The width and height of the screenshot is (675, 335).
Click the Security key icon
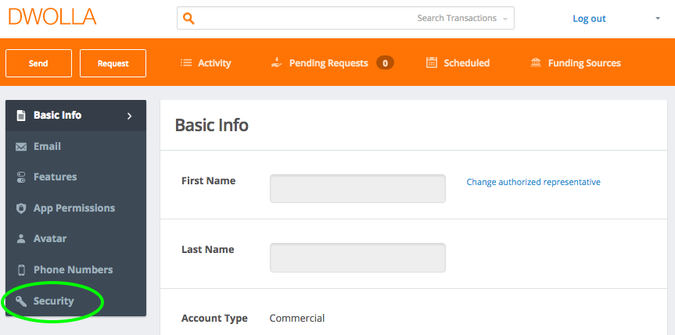click(21, 301)
